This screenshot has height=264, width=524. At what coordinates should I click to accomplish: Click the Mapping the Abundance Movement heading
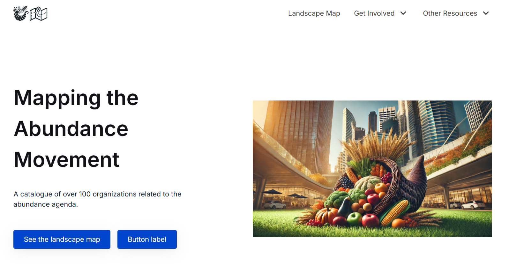click(76, 128)
